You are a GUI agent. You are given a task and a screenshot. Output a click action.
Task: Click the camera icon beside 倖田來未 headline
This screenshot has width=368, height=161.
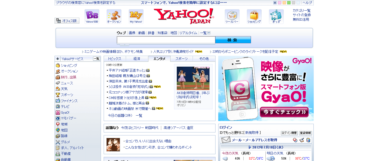click(x=150, y=81)
